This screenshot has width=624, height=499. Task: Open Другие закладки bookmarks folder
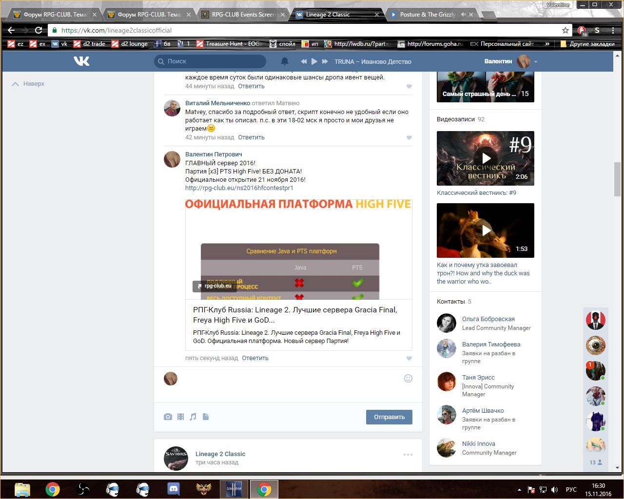coord(587,44)
